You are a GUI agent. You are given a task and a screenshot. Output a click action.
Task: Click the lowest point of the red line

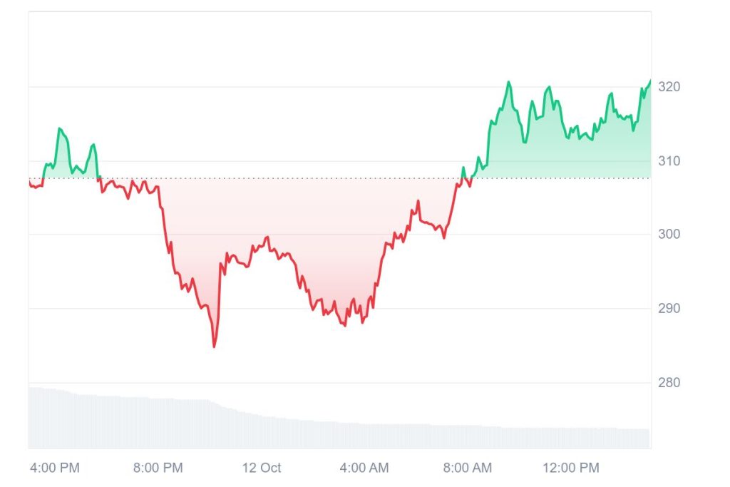pyautogui.click(x=214, y=347)
